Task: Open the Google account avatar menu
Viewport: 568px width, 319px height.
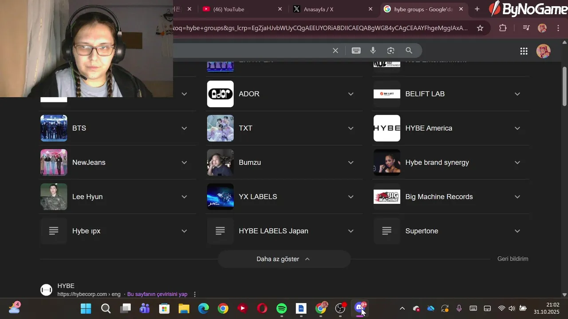Action: pyautogui.click(x=544, y=51)
